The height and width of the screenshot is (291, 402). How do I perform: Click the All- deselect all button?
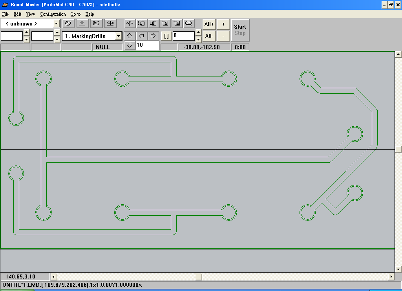pos(209,36)
